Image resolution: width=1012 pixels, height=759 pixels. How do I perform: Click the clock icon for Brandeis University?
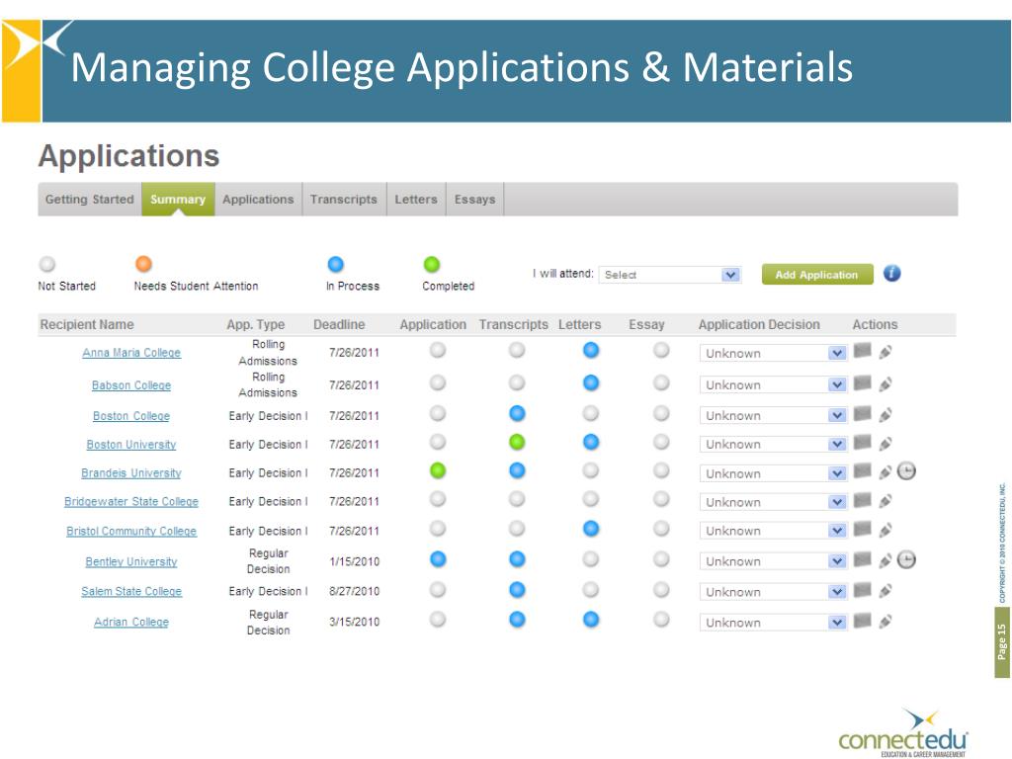907,471
